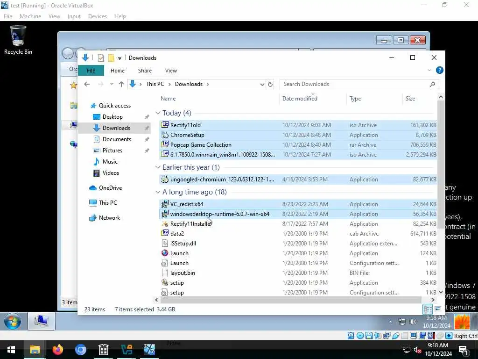478x359 pixels.
Task: Switch to details view layout icon
Action: [x=428, y=309]
